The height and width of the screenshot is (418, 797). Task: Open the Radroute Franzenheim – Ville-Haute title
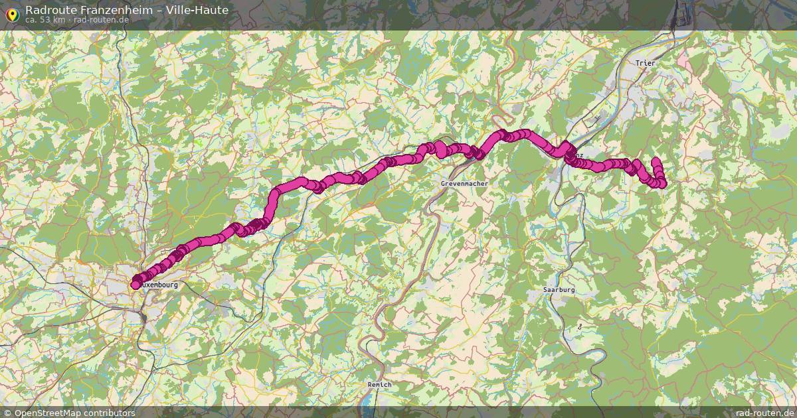(127, 10)
